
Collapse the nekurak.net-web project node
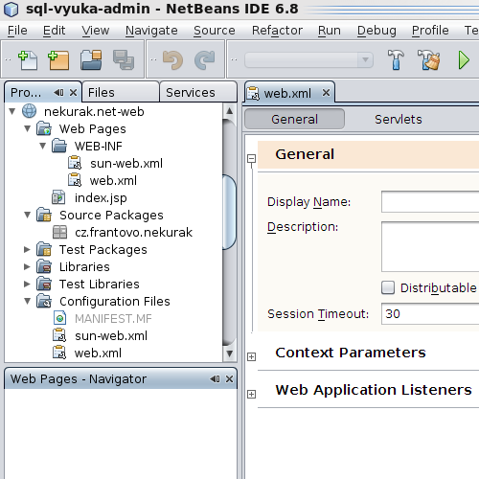(x=12, y=111)
